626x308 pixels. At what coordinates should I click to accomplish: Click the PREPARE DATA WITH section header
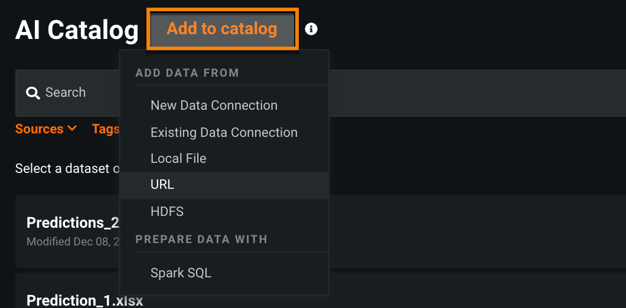coord(201,240)
